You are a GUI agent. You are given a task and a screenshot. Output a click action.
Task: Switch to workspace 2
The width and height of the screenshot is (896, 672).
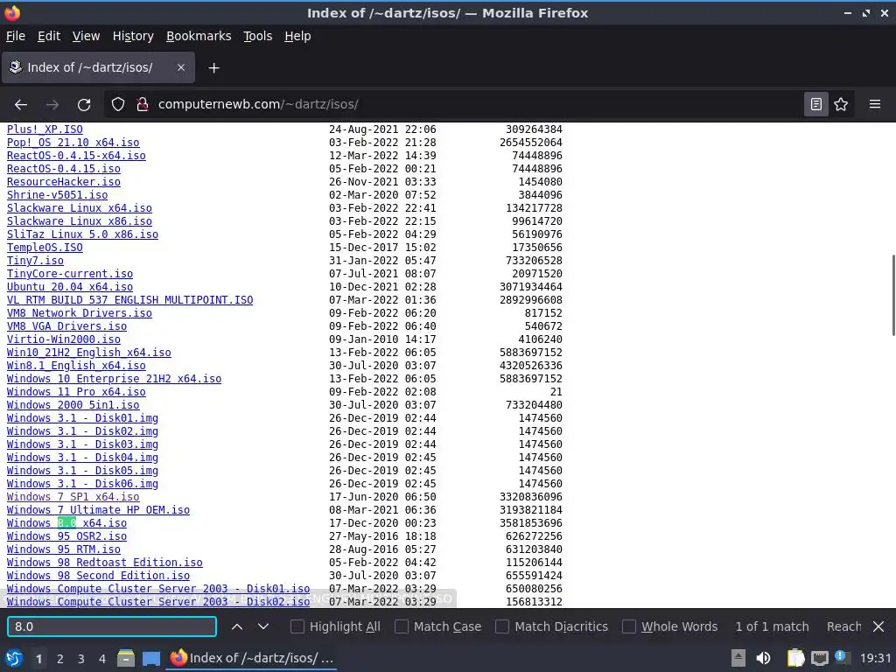point(60,659)
